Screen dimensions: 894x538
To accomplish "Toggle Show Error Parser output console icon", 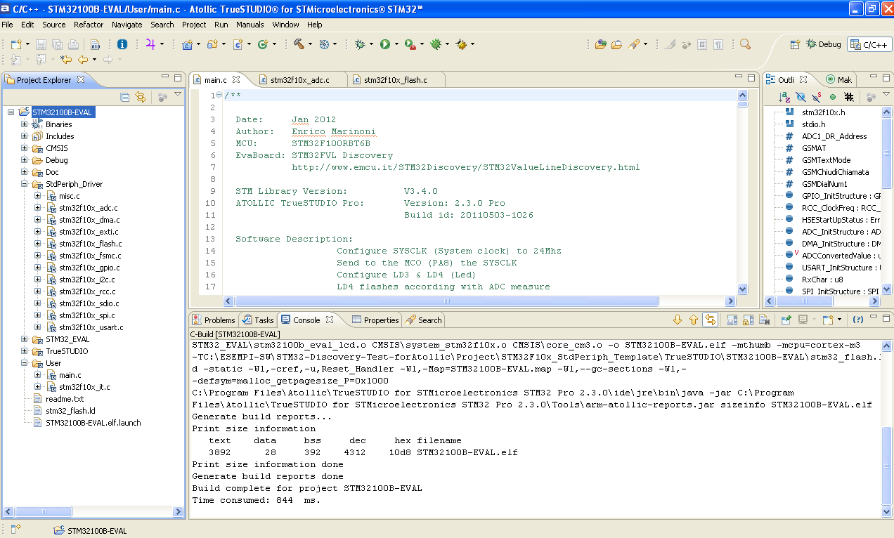I will pyautogui.click(x=711, y=320).
